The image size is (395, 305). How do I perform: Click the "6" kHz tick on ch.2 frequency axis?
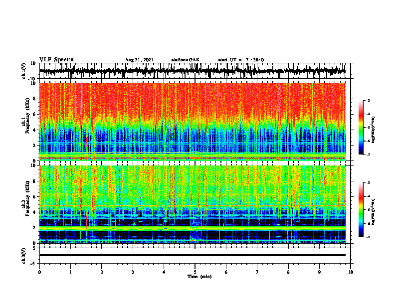(x=35, y=197)
